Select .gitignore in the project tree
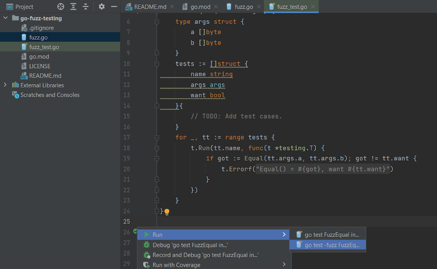 tap(41, 28)
